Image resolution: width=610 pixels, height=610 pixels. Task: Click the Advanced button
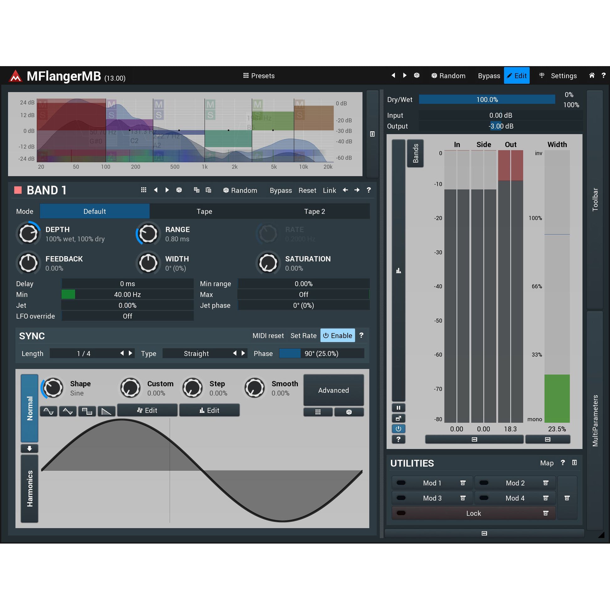click(334, 390)
